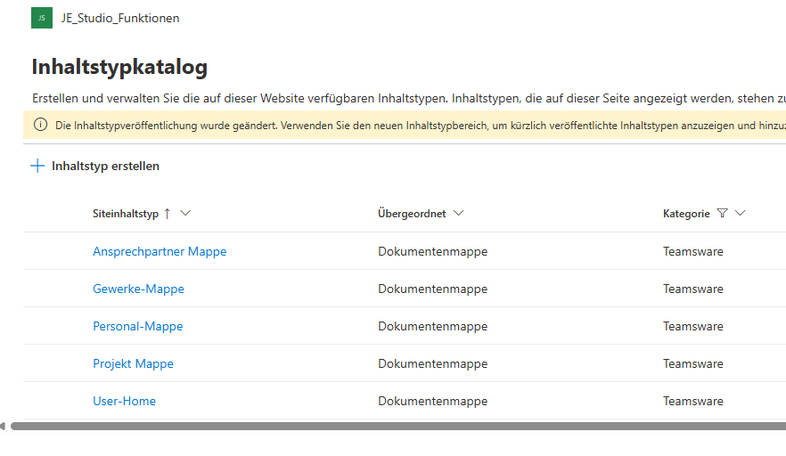Open the User-Home content type
Viewport: 786px width, 456px height.
tap(124, 401)
